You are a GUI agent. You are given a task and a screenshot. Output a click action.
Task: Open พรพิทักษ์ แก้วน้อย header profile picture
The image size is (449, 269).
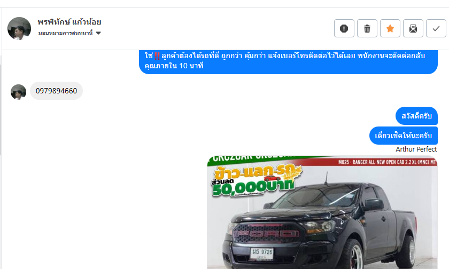(x=19, y=28)
